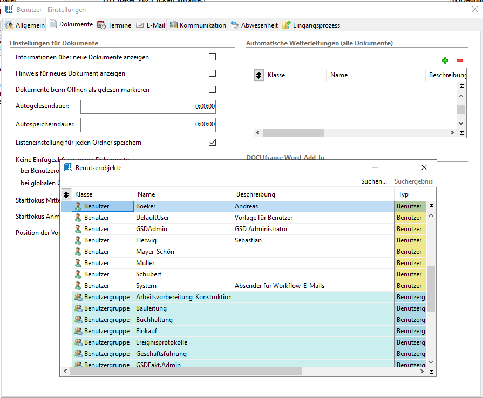Viewport: 483px width, 398px height.
Task: Click user icon in the System row
Action: [x=78, y=286]
